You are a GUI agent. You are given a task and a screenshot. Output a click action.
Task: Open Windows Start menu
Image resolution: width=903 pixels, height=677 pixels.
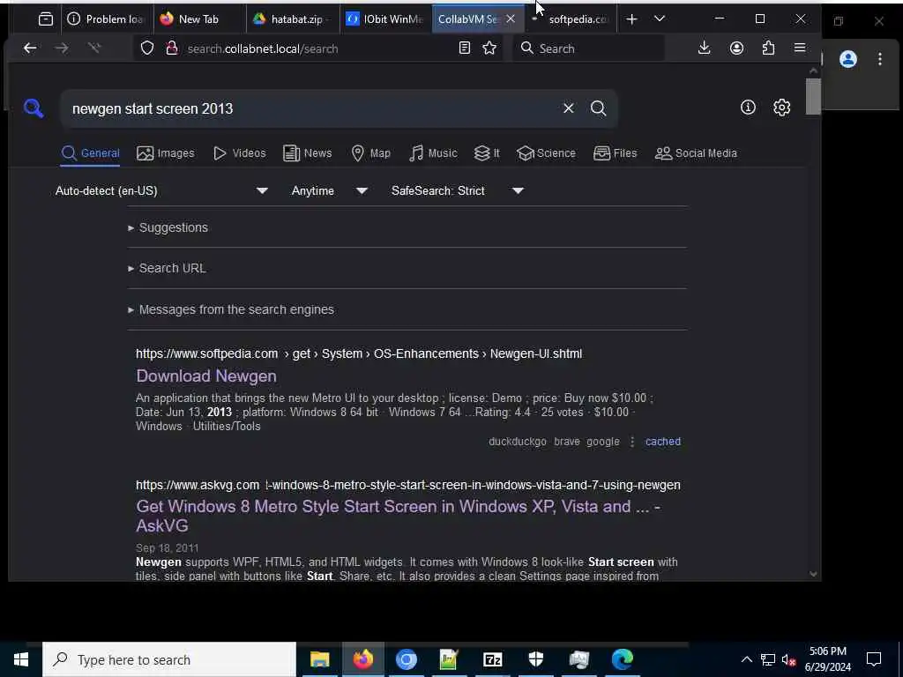point(21,659)
